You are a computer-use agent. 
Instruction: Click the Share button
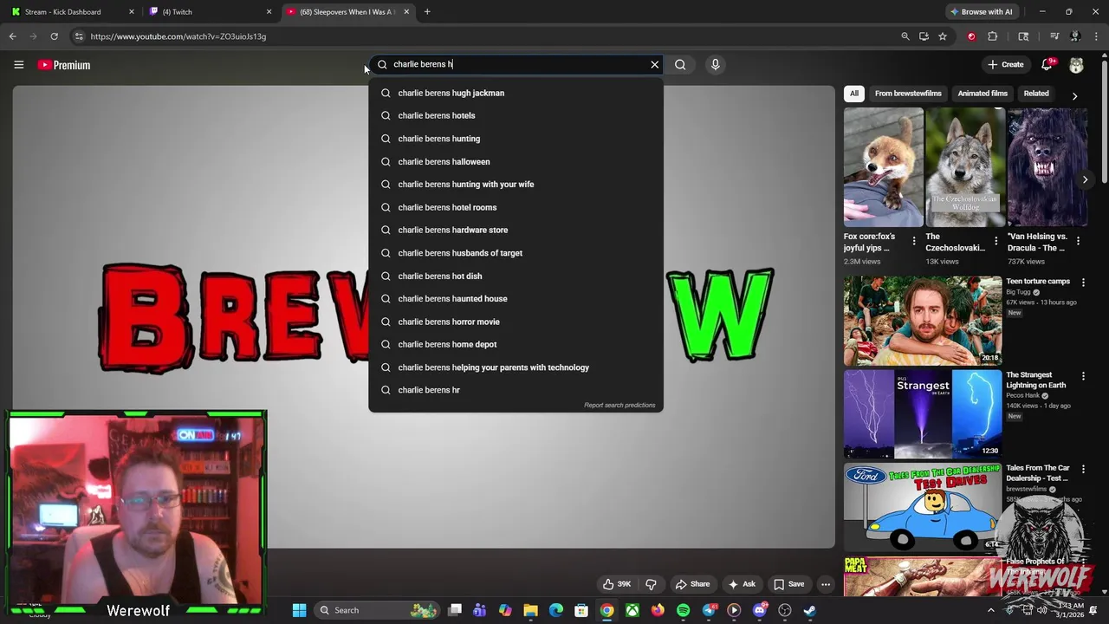(x=692, y=584)
